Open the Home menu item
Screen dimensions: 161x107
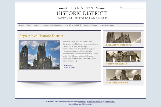click(21, 25)
